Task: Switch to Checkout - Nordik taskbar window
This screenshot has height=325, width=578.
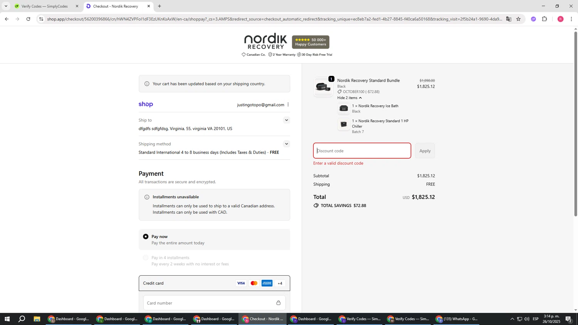Action: 263,319
